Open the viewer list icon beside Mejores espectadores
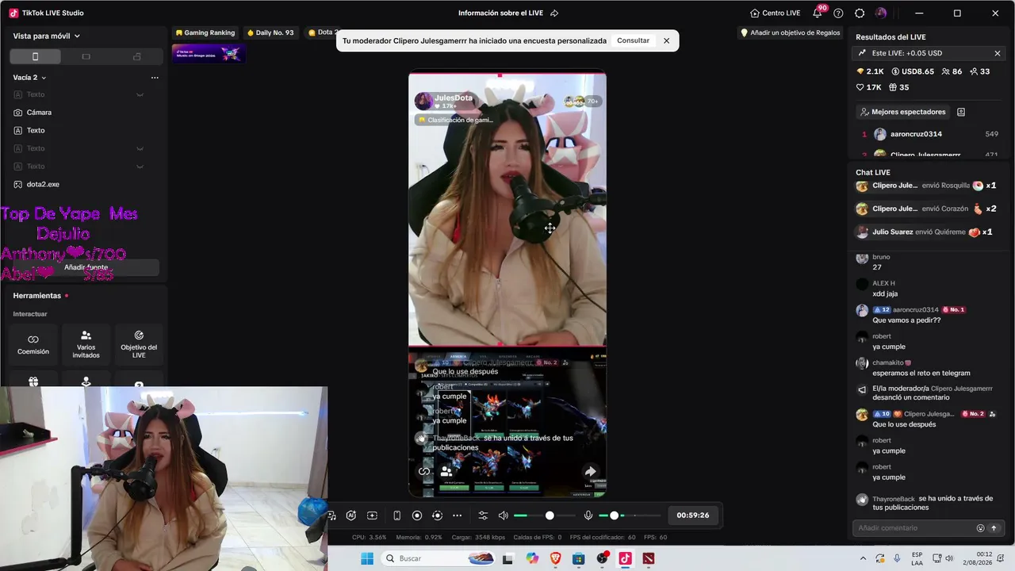This screenshot has width=1015, height=571. point(961,112)
